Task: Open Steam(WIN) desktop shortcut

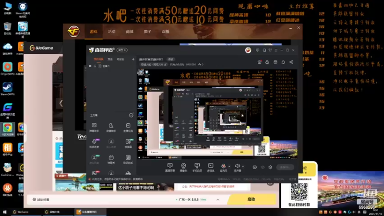Action: click(x=8, y=89)
